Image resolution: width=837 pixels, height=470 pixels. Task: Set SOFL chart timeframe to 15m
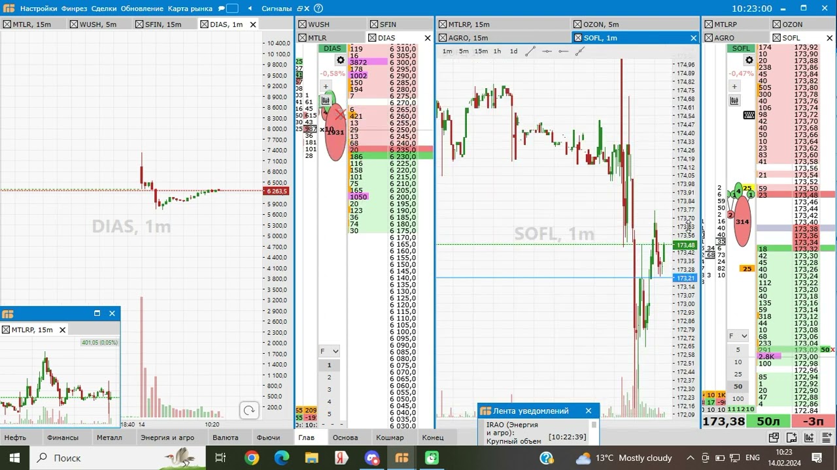(x=481, y=51)
